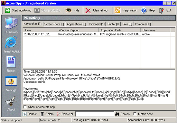Screen dimensions: 177x123
Task: Click the Username: archie line in details pane
Action: 34,82
